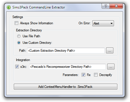Click the question mark help button
Image resolution: width=130 pixels, height=102 pixels.
point(106,6)
